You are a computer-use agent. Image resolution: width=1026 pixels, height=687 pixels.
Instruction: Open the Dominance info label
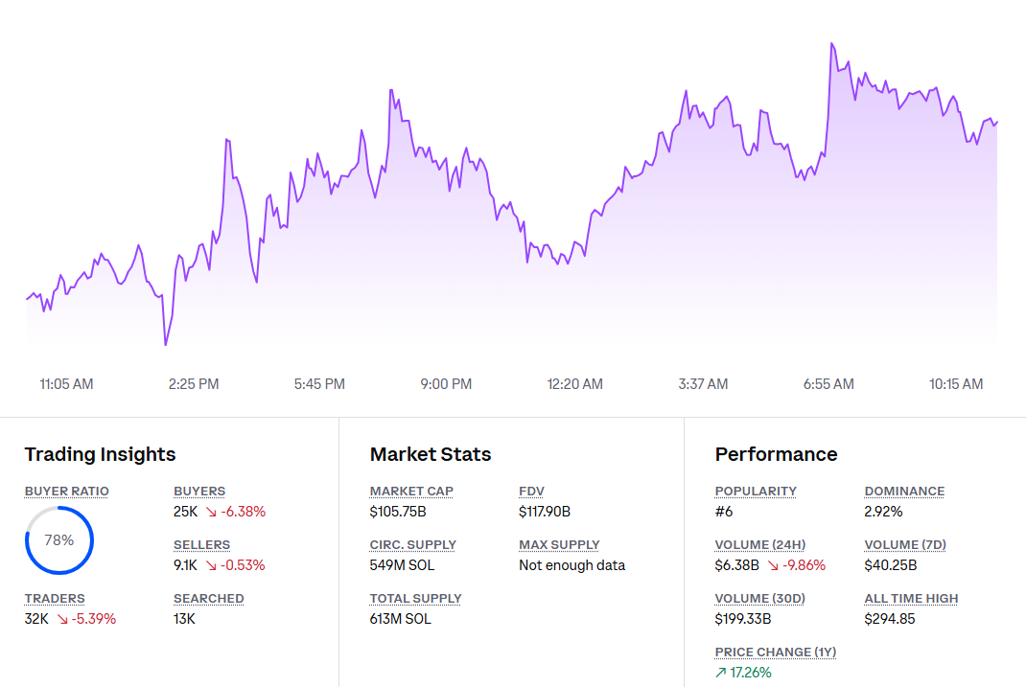pos(904,491)
